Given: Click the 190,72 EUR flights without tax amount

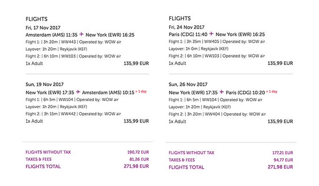Looking at the screenshot, I should [x=138, y=152].
